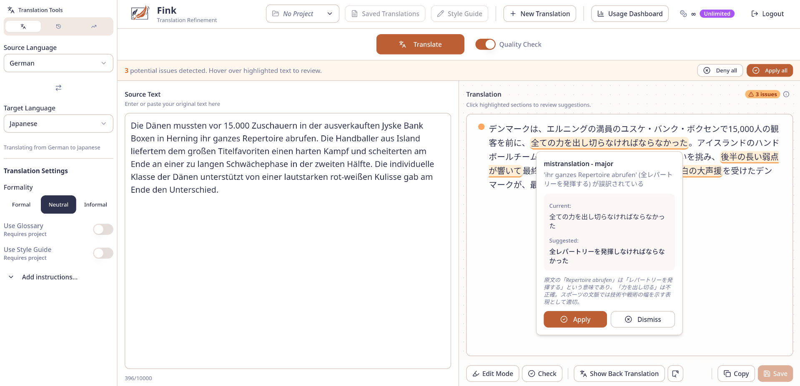Click the Unlimited plan badge
Image resolution: width=800 pixels, height=386 pixels.
717,13
